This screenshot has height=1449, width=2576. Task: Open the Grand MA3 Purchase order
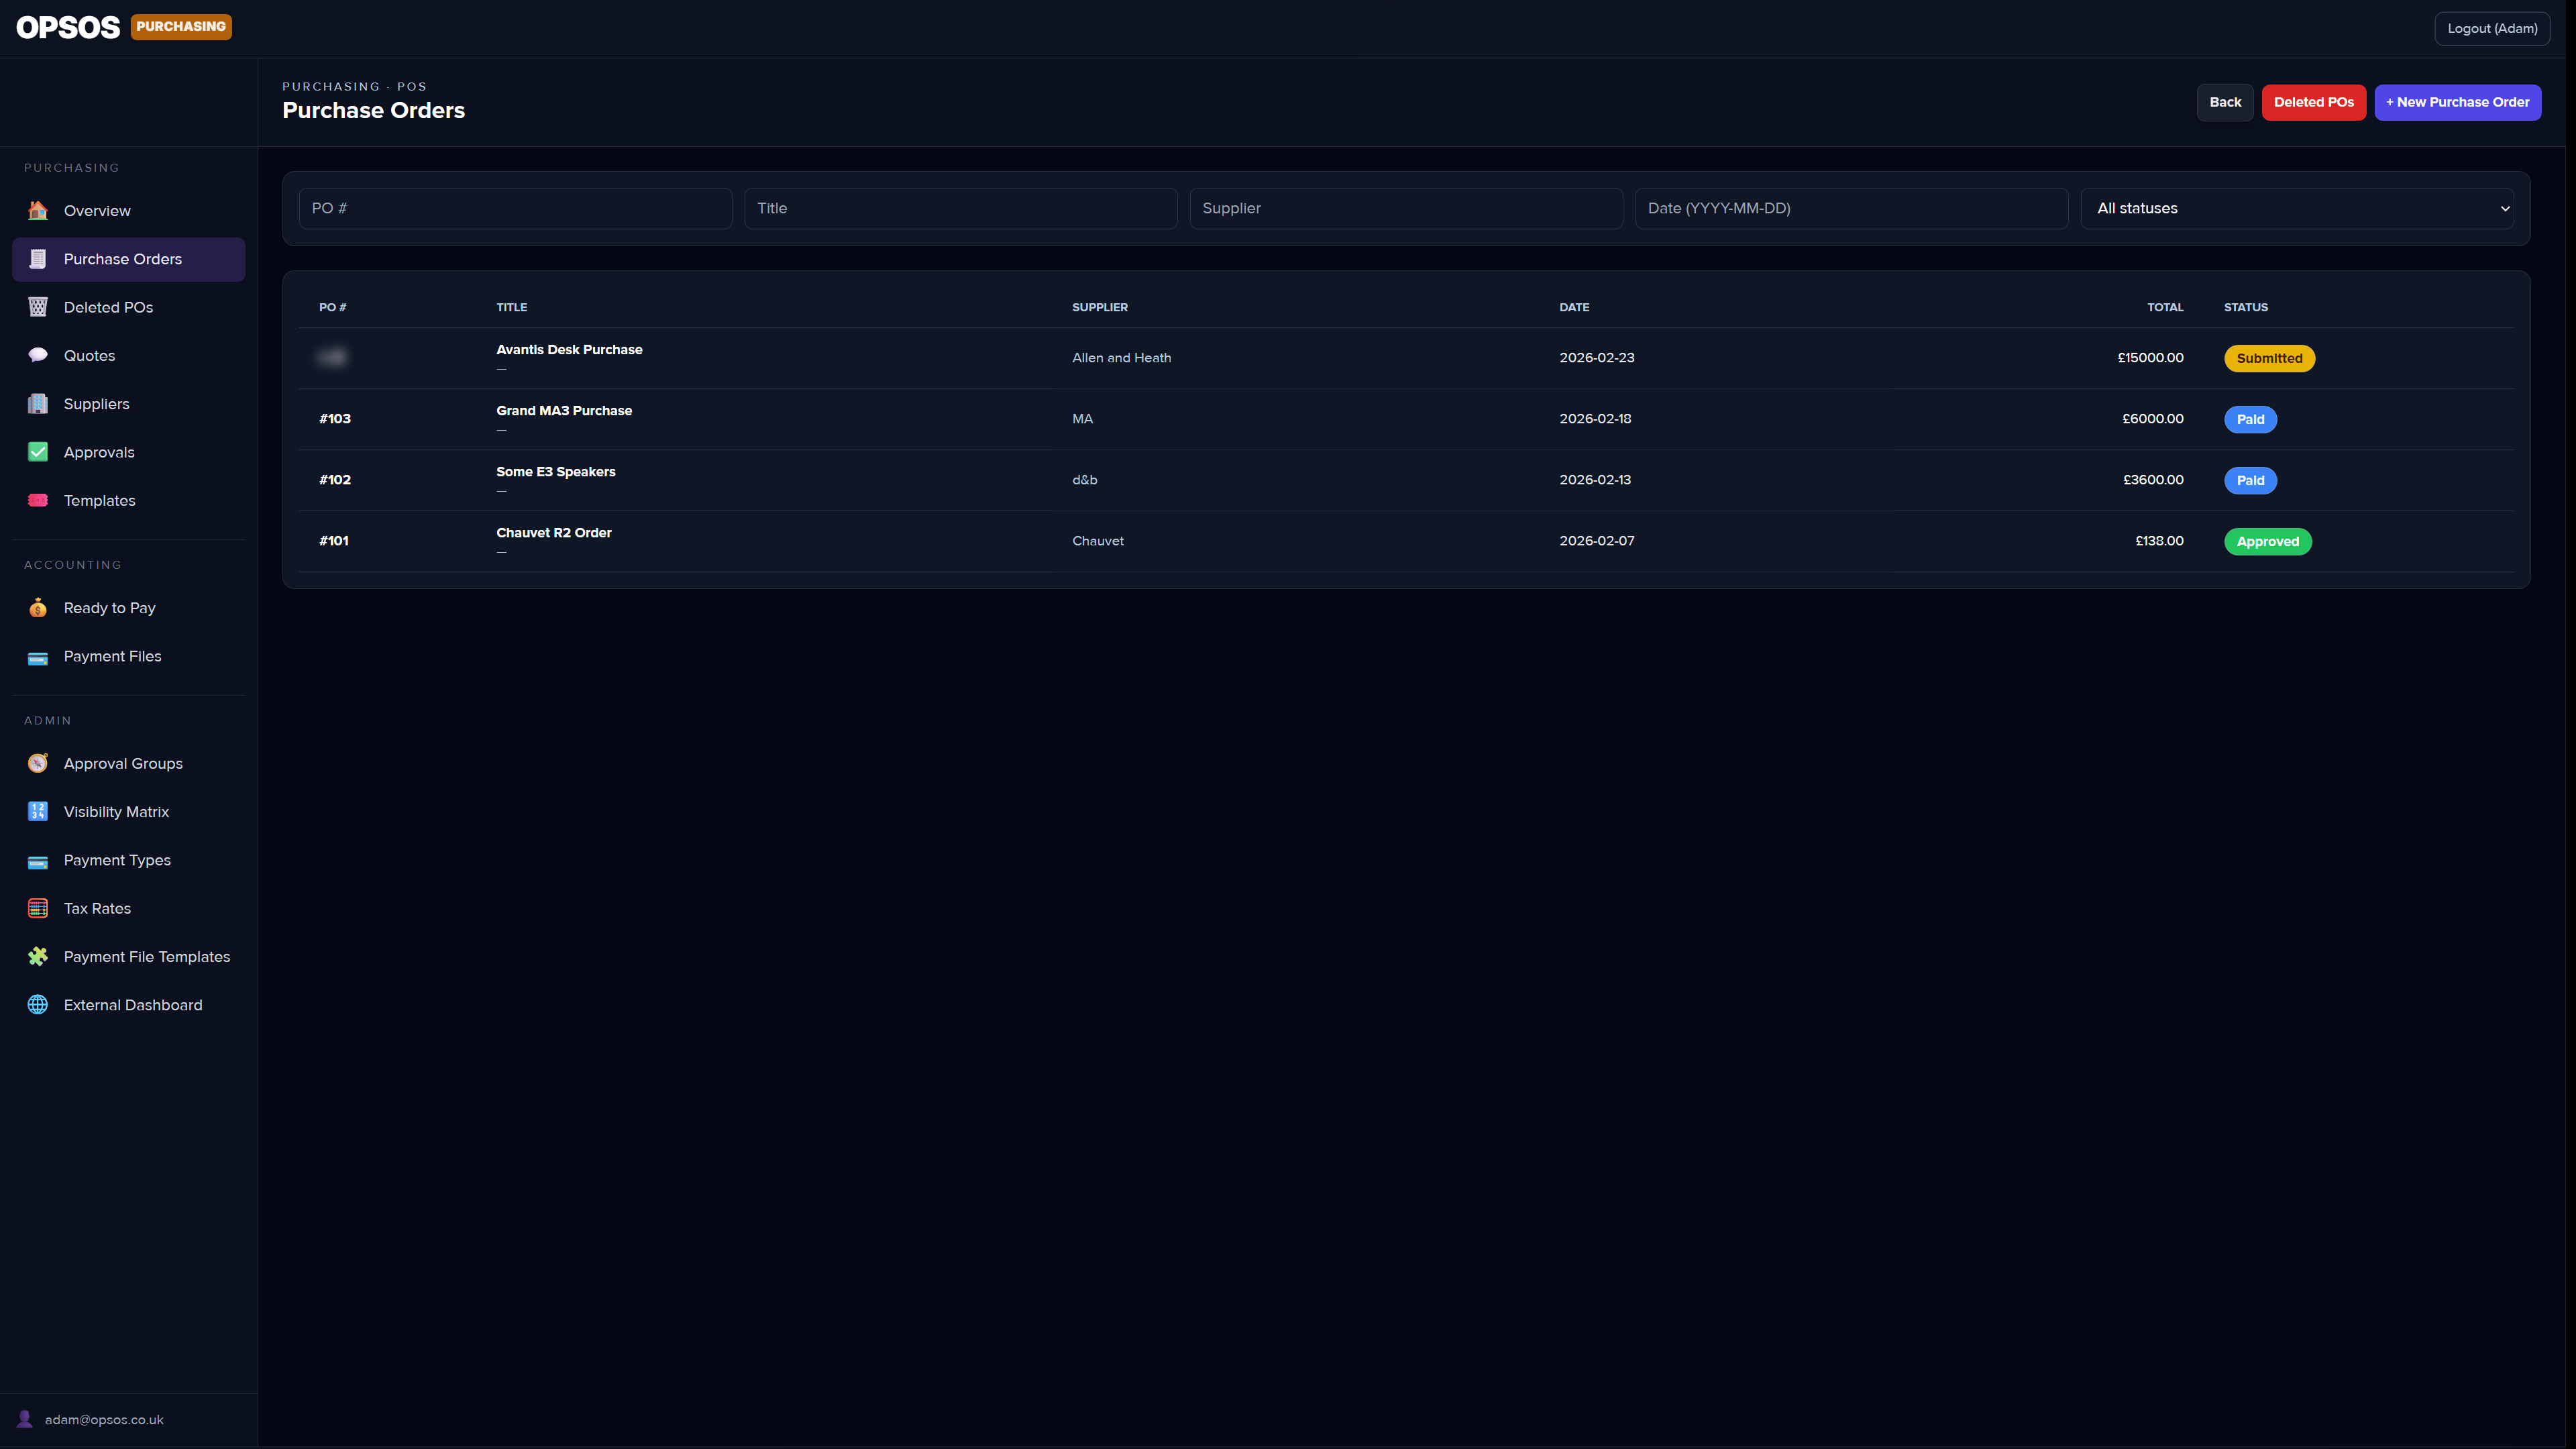564,411
